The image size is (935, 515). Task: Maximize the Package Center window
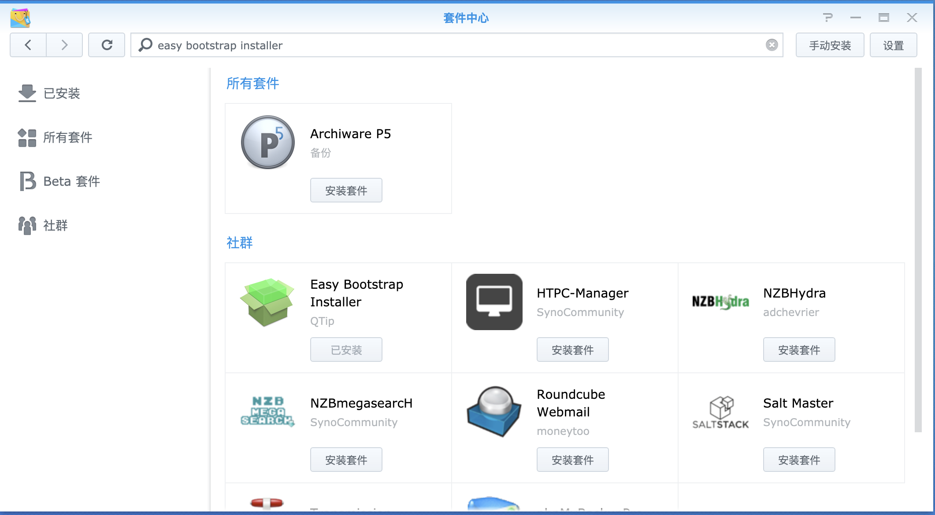(883, 18)
